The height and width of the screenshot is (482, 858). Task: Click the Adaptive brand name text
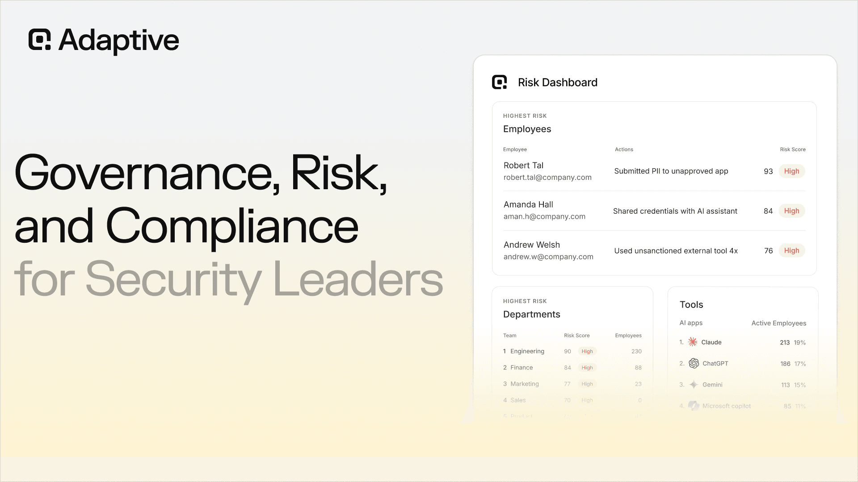119,40
